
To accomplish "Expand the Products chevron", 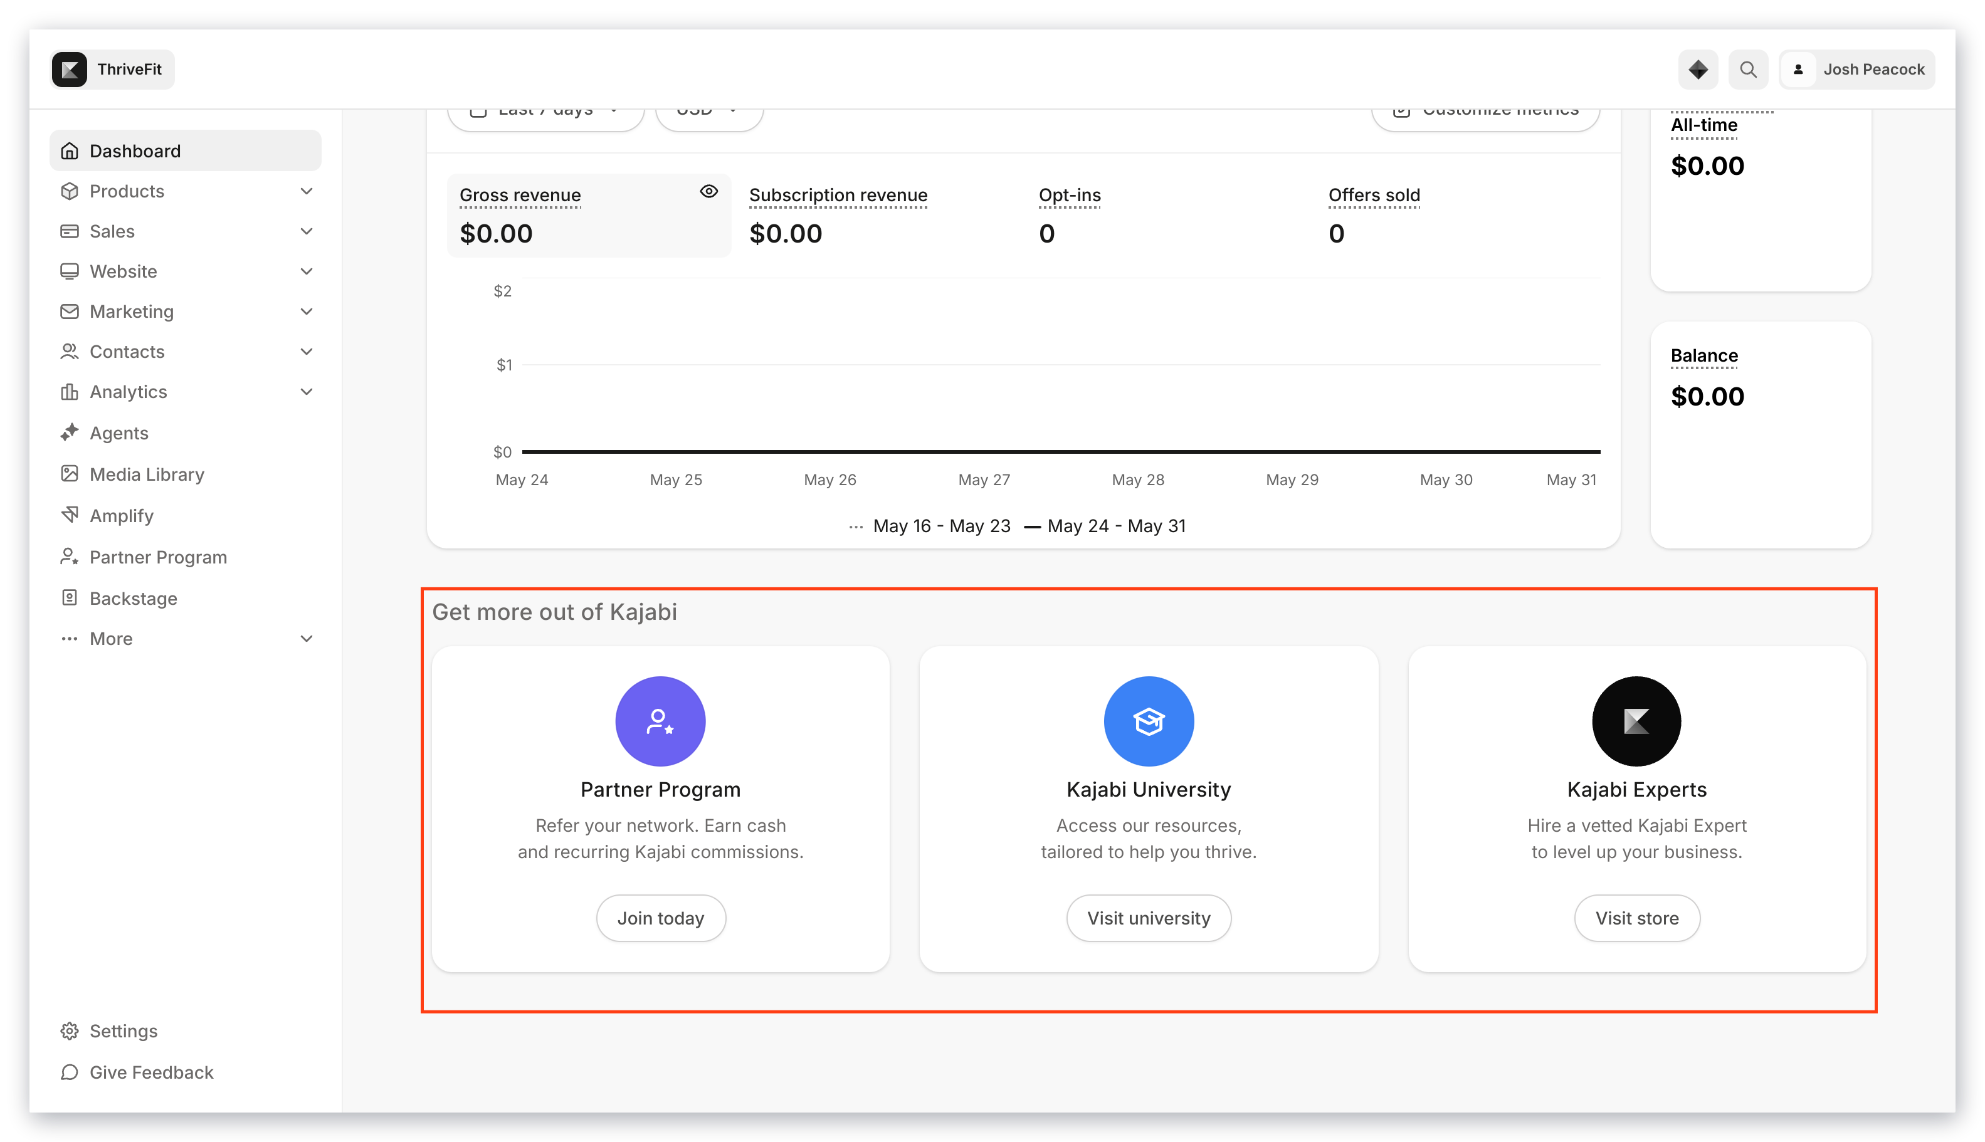I will tap(307, 191).
